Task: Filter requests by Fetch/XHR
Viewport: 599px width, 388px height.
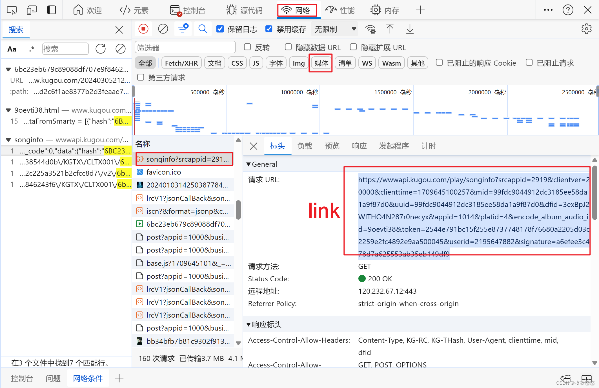Action: [x=181, y=63]
